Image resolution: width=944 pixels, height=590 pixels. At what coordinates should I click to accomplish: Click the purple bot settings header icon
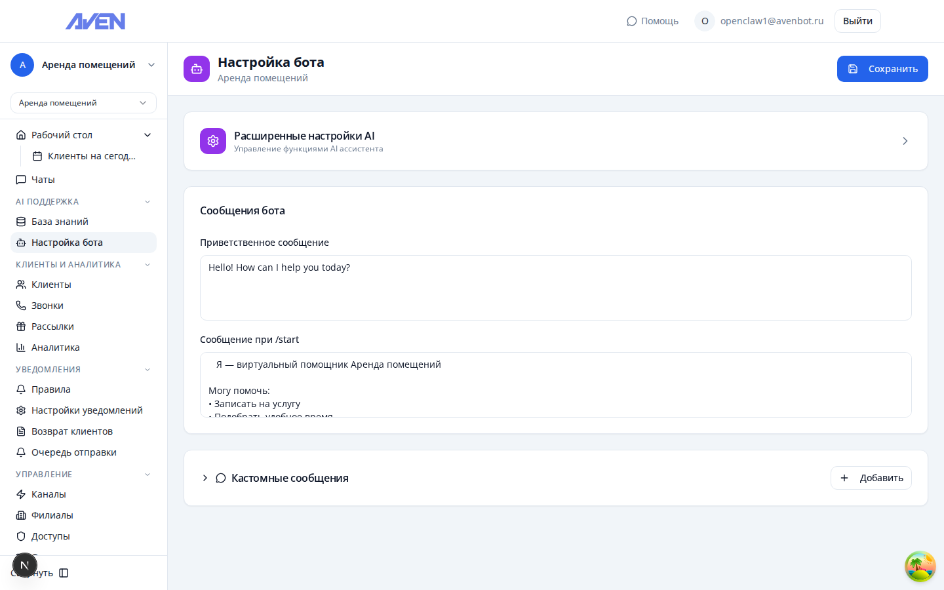tap(197, 69)
